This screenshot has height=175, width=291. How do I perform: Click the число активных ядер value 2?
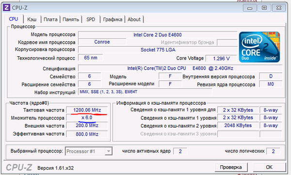click(180, 151)
